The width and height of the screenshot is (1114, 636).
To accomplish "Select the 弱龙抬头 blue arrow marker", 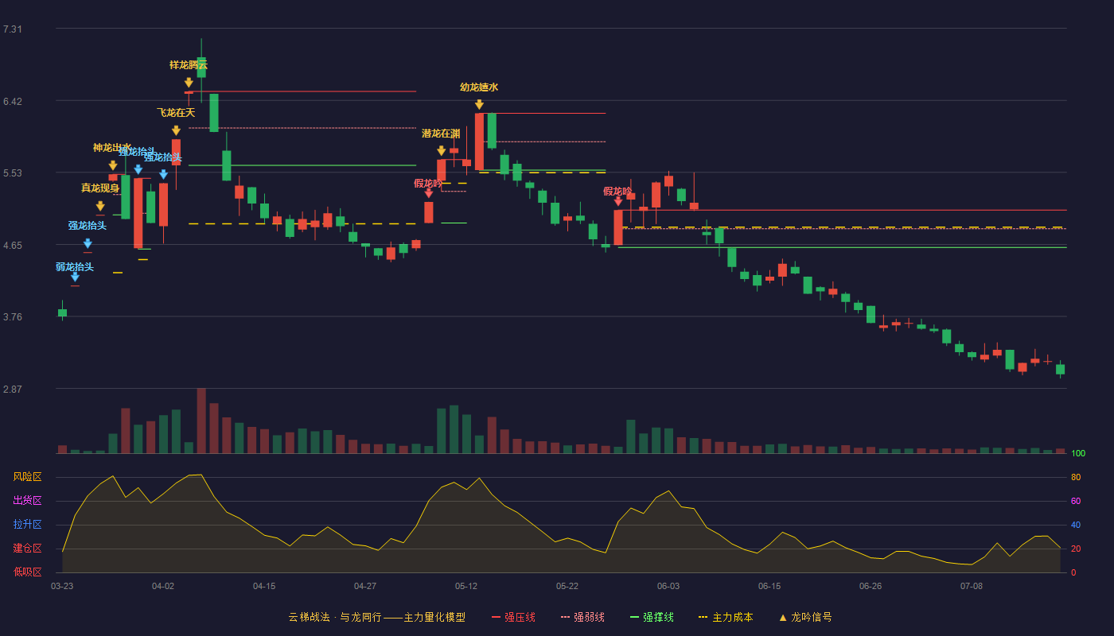I will (75, 277).
